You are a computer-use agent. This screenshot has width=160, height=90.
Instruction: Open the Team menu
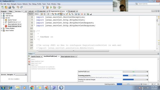[44, 4]
